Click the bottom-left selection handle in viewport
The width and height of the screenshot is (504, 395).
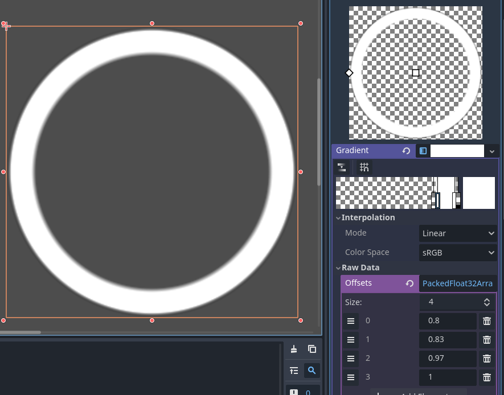pyautogui.click(x=3, y=320)
